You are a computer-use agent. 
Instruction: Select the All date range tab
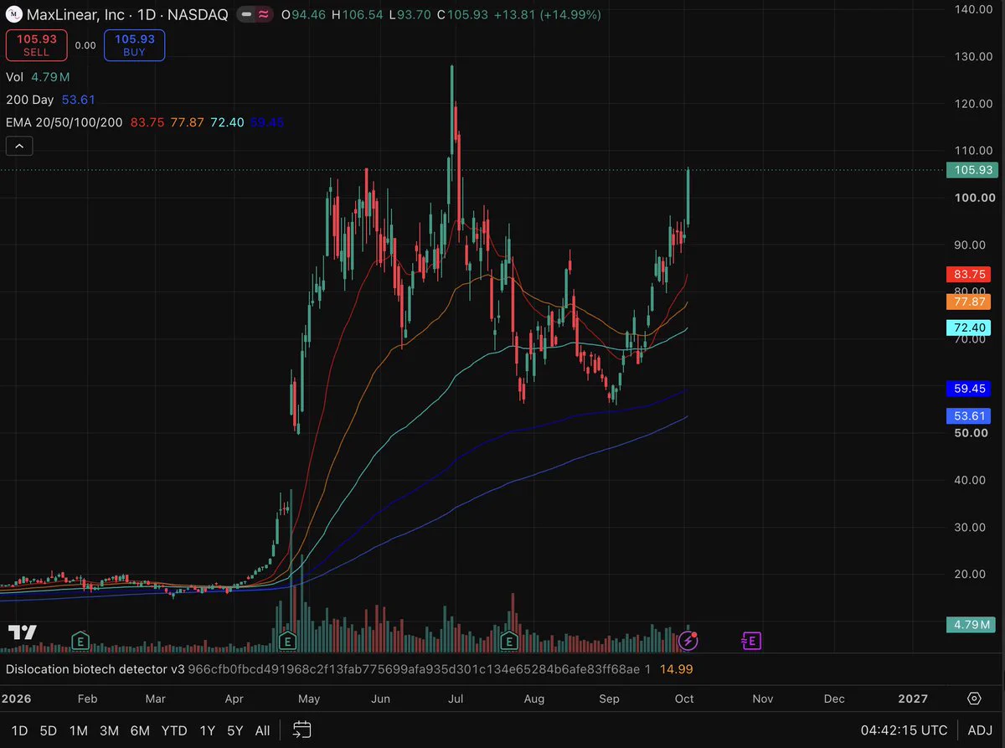262,730
